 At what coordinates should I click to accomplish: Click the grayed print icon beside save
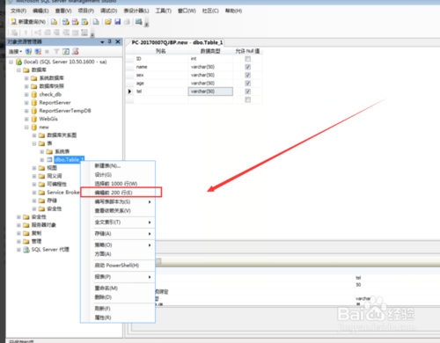(x=127, y=22)
